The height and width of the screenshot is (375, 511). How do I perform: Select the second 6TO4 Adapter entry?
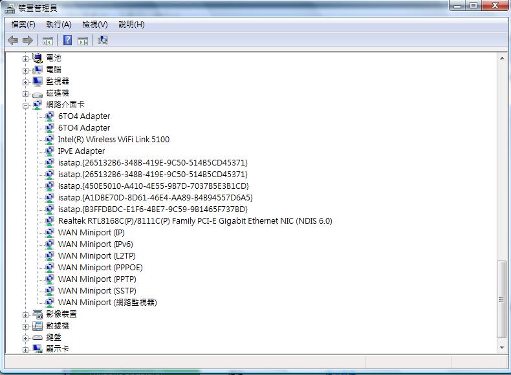83,128
